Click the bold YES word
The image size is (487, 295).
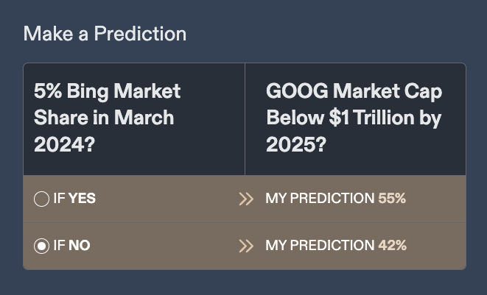[82, 199]
